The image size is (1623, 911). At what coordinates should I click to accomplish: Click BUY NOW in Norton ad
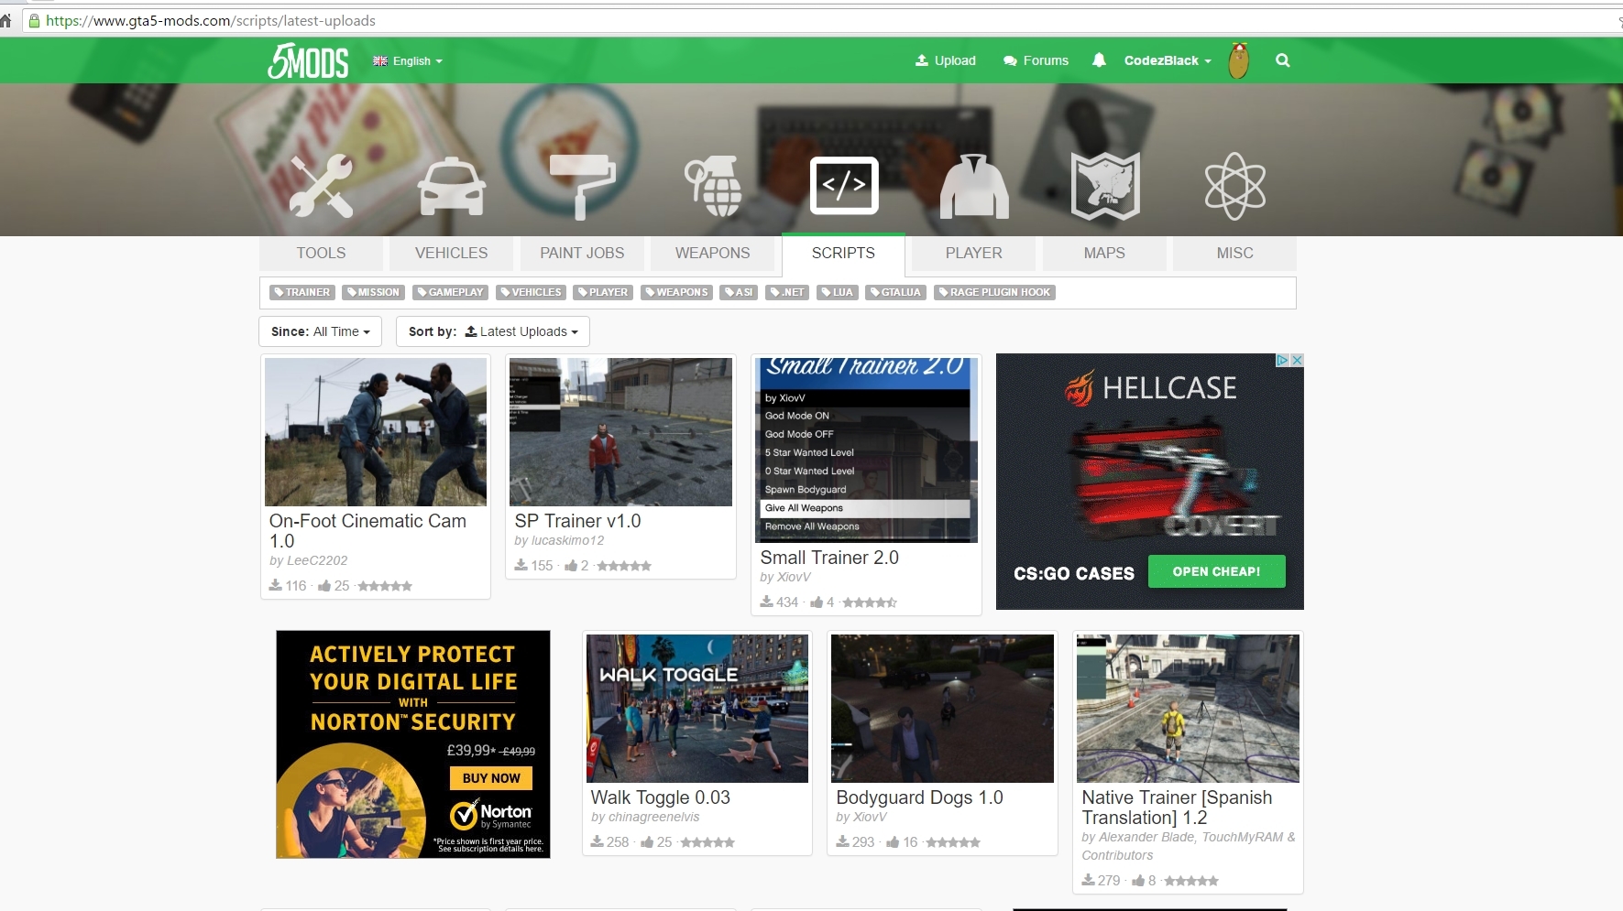click(x=491, y=778)
